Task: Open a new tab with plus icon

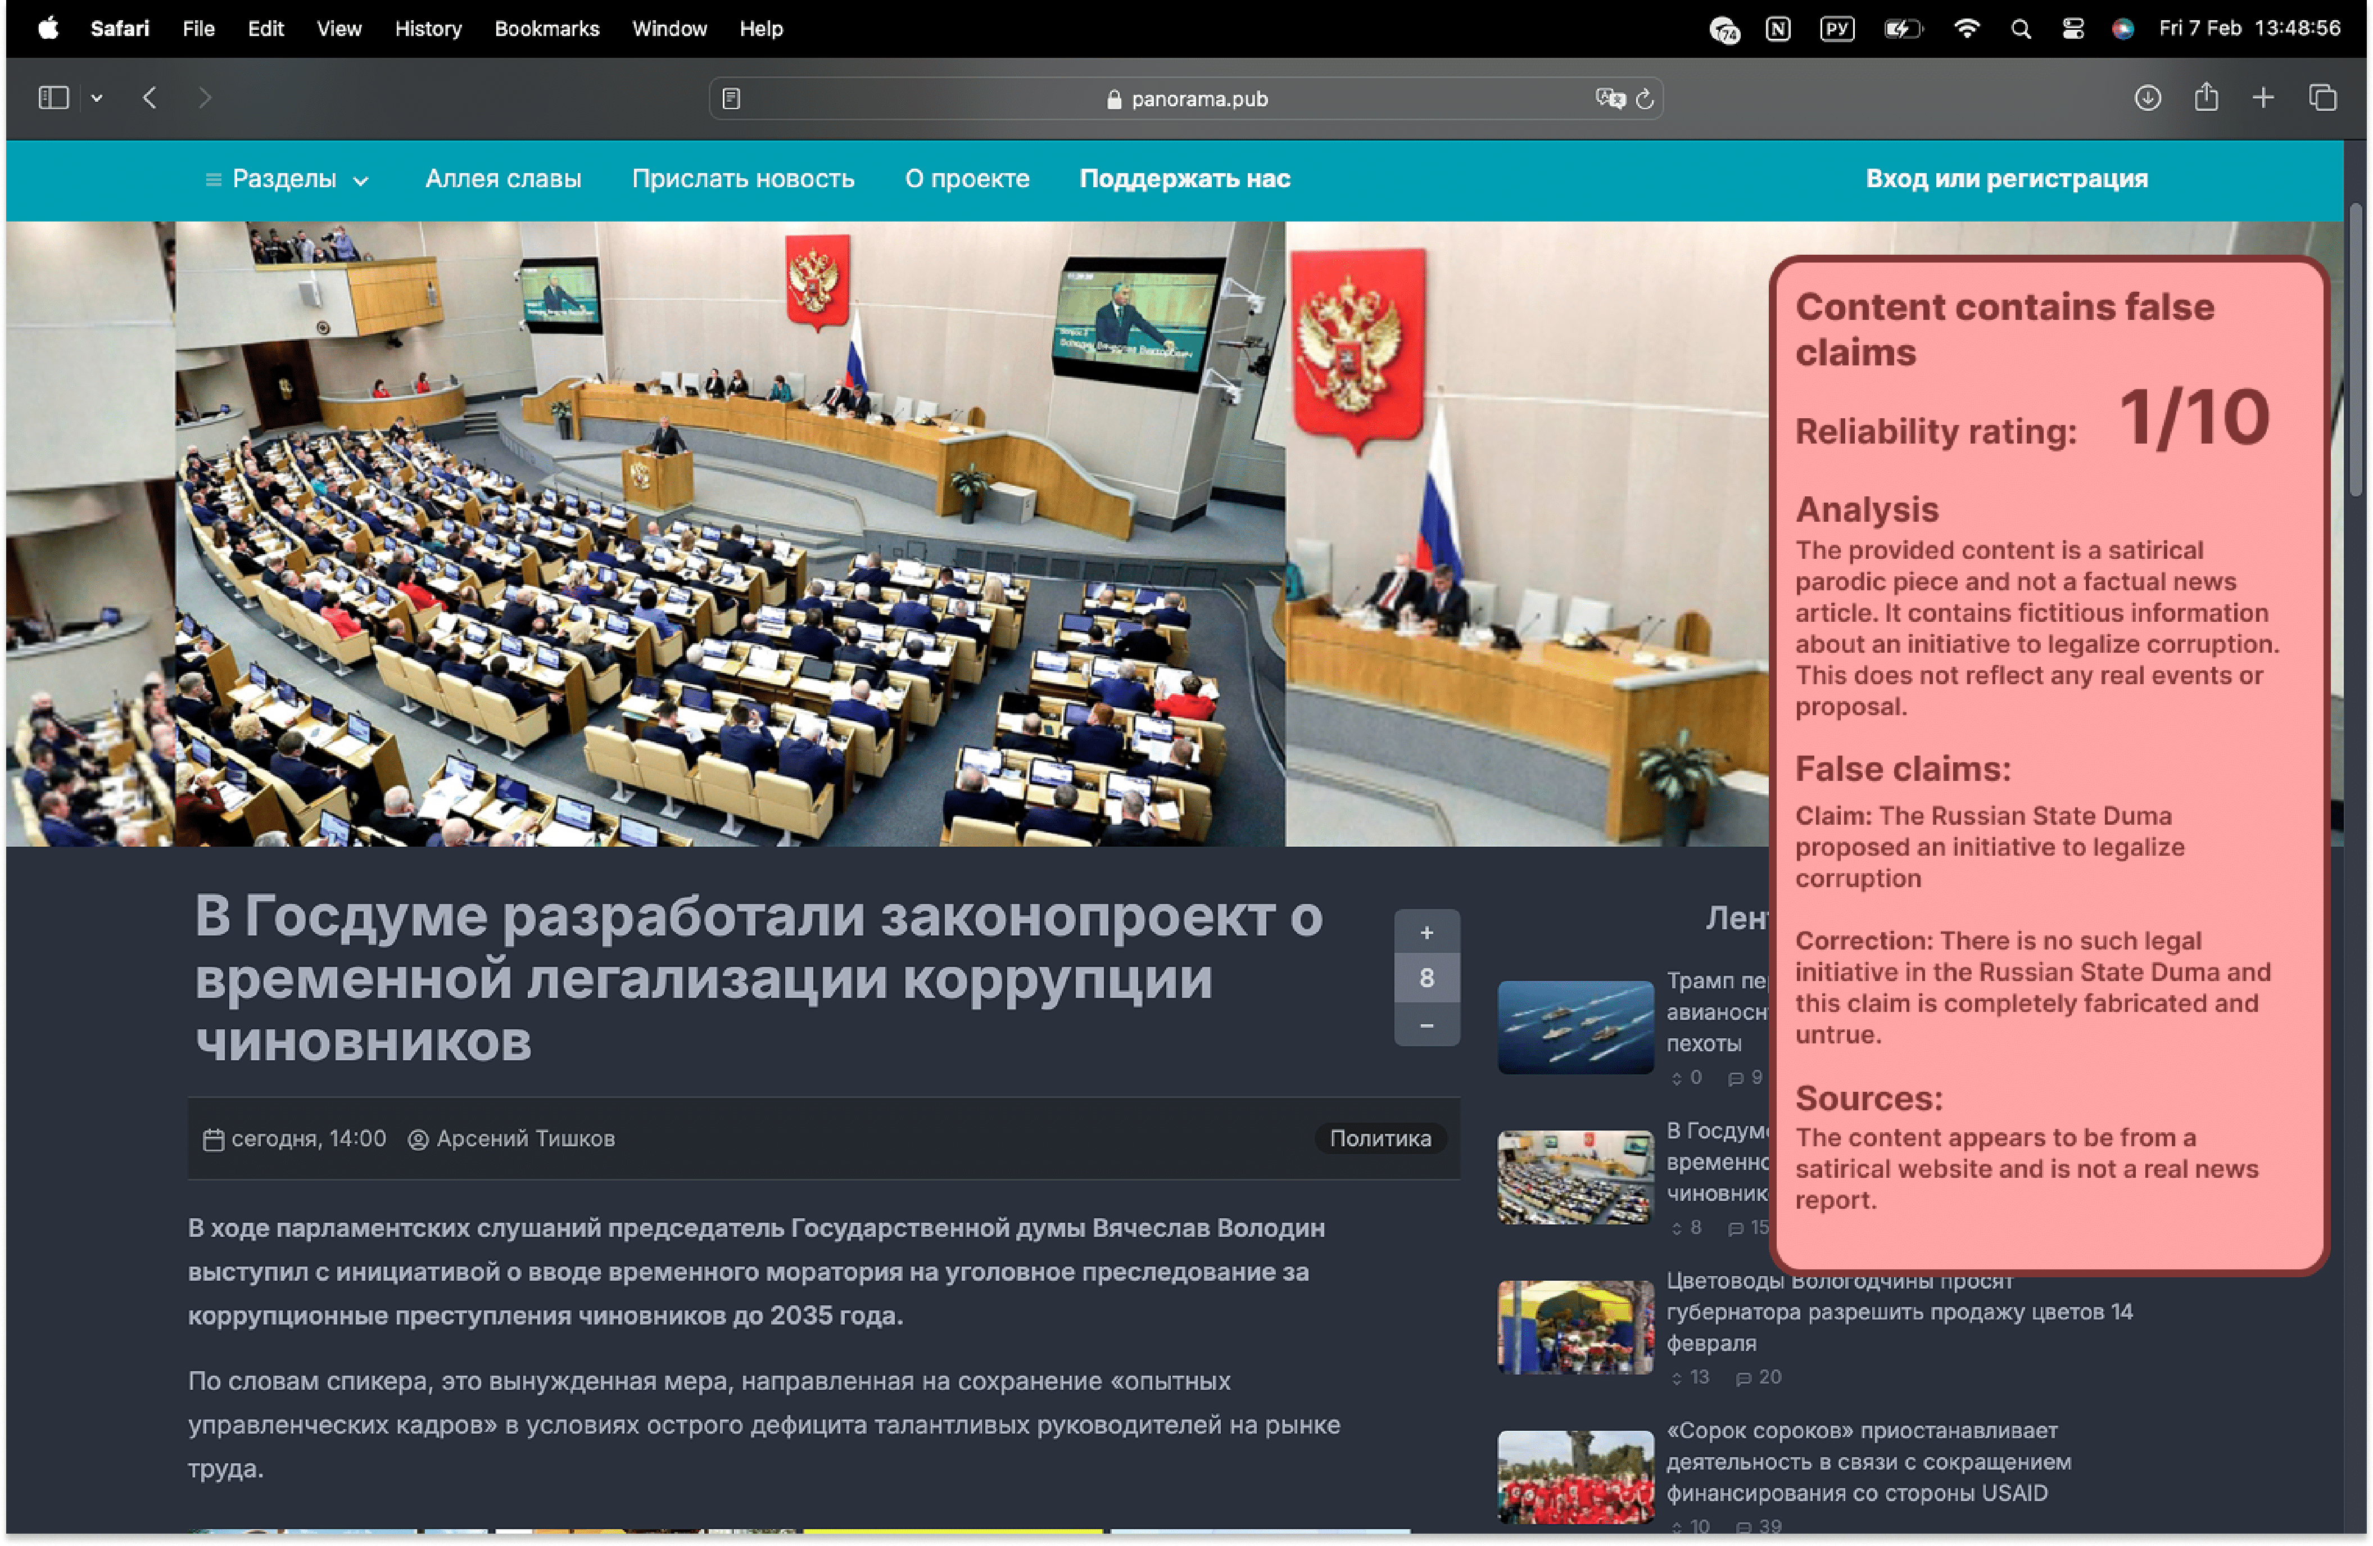Action: tap(2262, 98)
